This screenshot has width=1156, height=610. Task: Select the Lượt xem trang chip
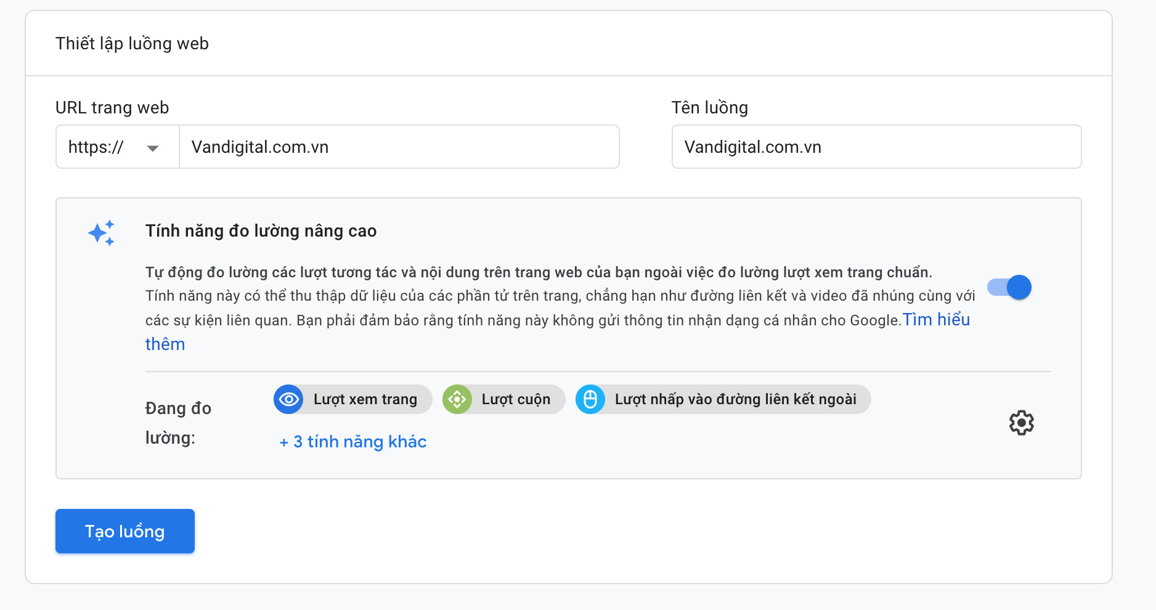click(353, 399)
